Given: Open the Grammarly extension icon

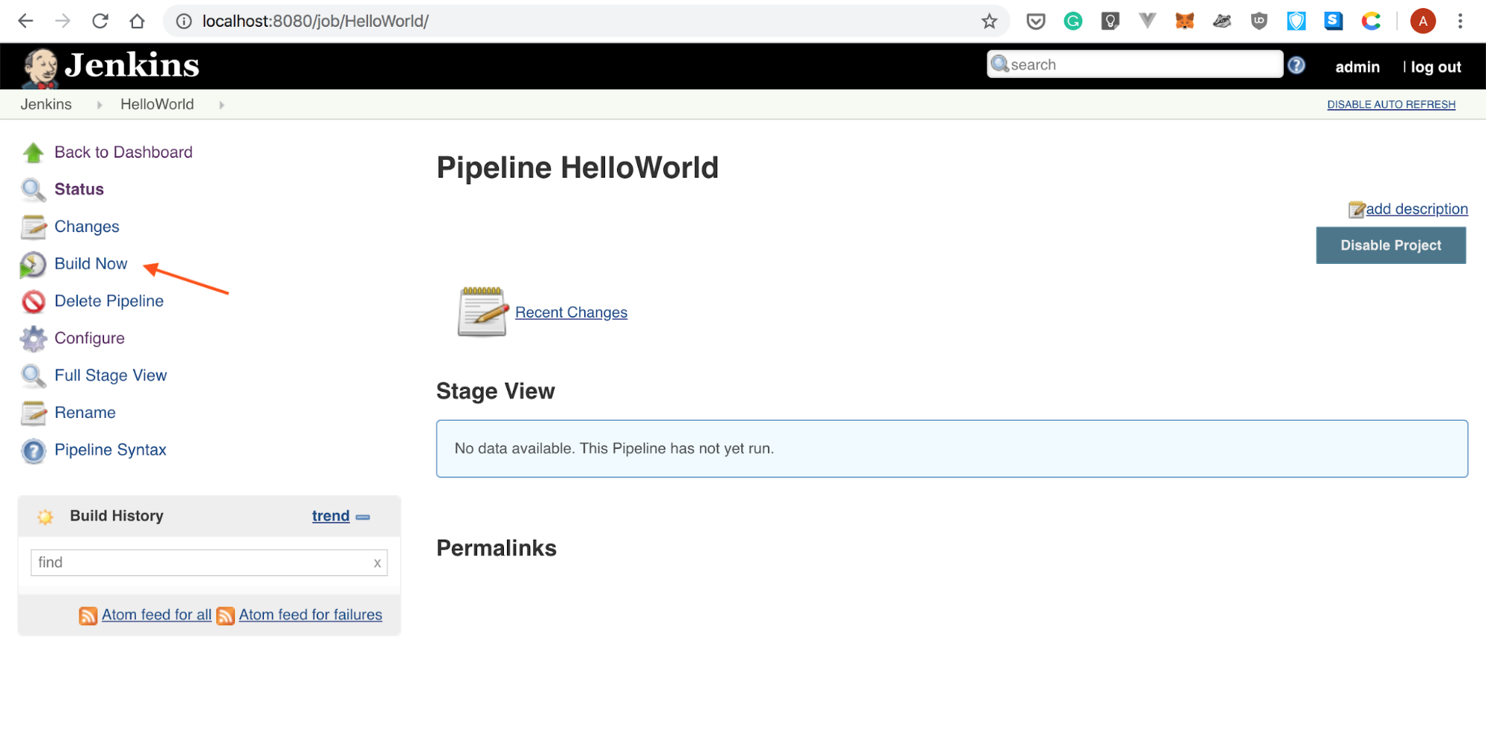Looking at the screenshot, I should pyautogui.click(x=1073, y=22).
